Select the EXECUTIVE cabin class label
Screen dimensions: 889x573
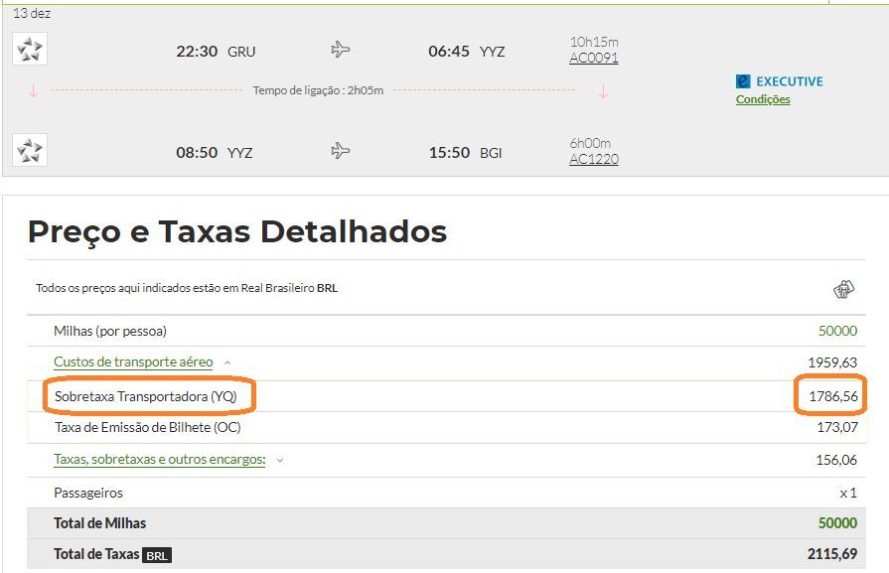tap(790, 81)
